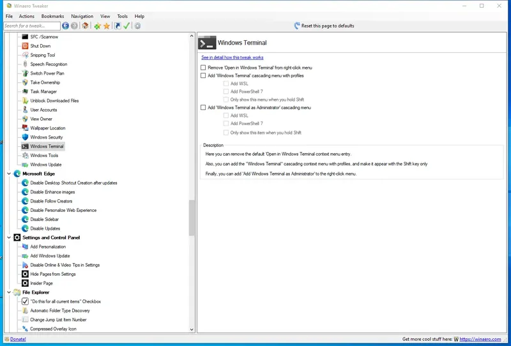Screen dimensions: 511x346
Task: Tick first Add WSL checkbox under profiles menu
Action: click(226, 84)
